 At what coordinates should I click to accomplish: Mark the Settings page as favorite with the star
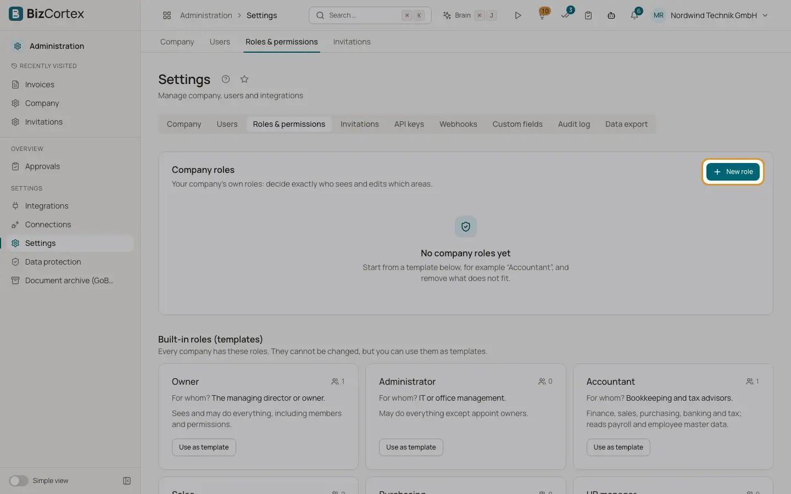pos(244,79)
